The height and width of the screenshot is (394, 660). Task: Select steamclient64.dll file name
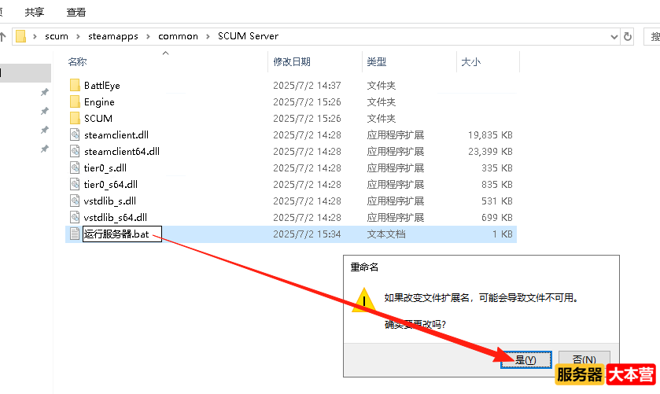[x=122, y=151]
